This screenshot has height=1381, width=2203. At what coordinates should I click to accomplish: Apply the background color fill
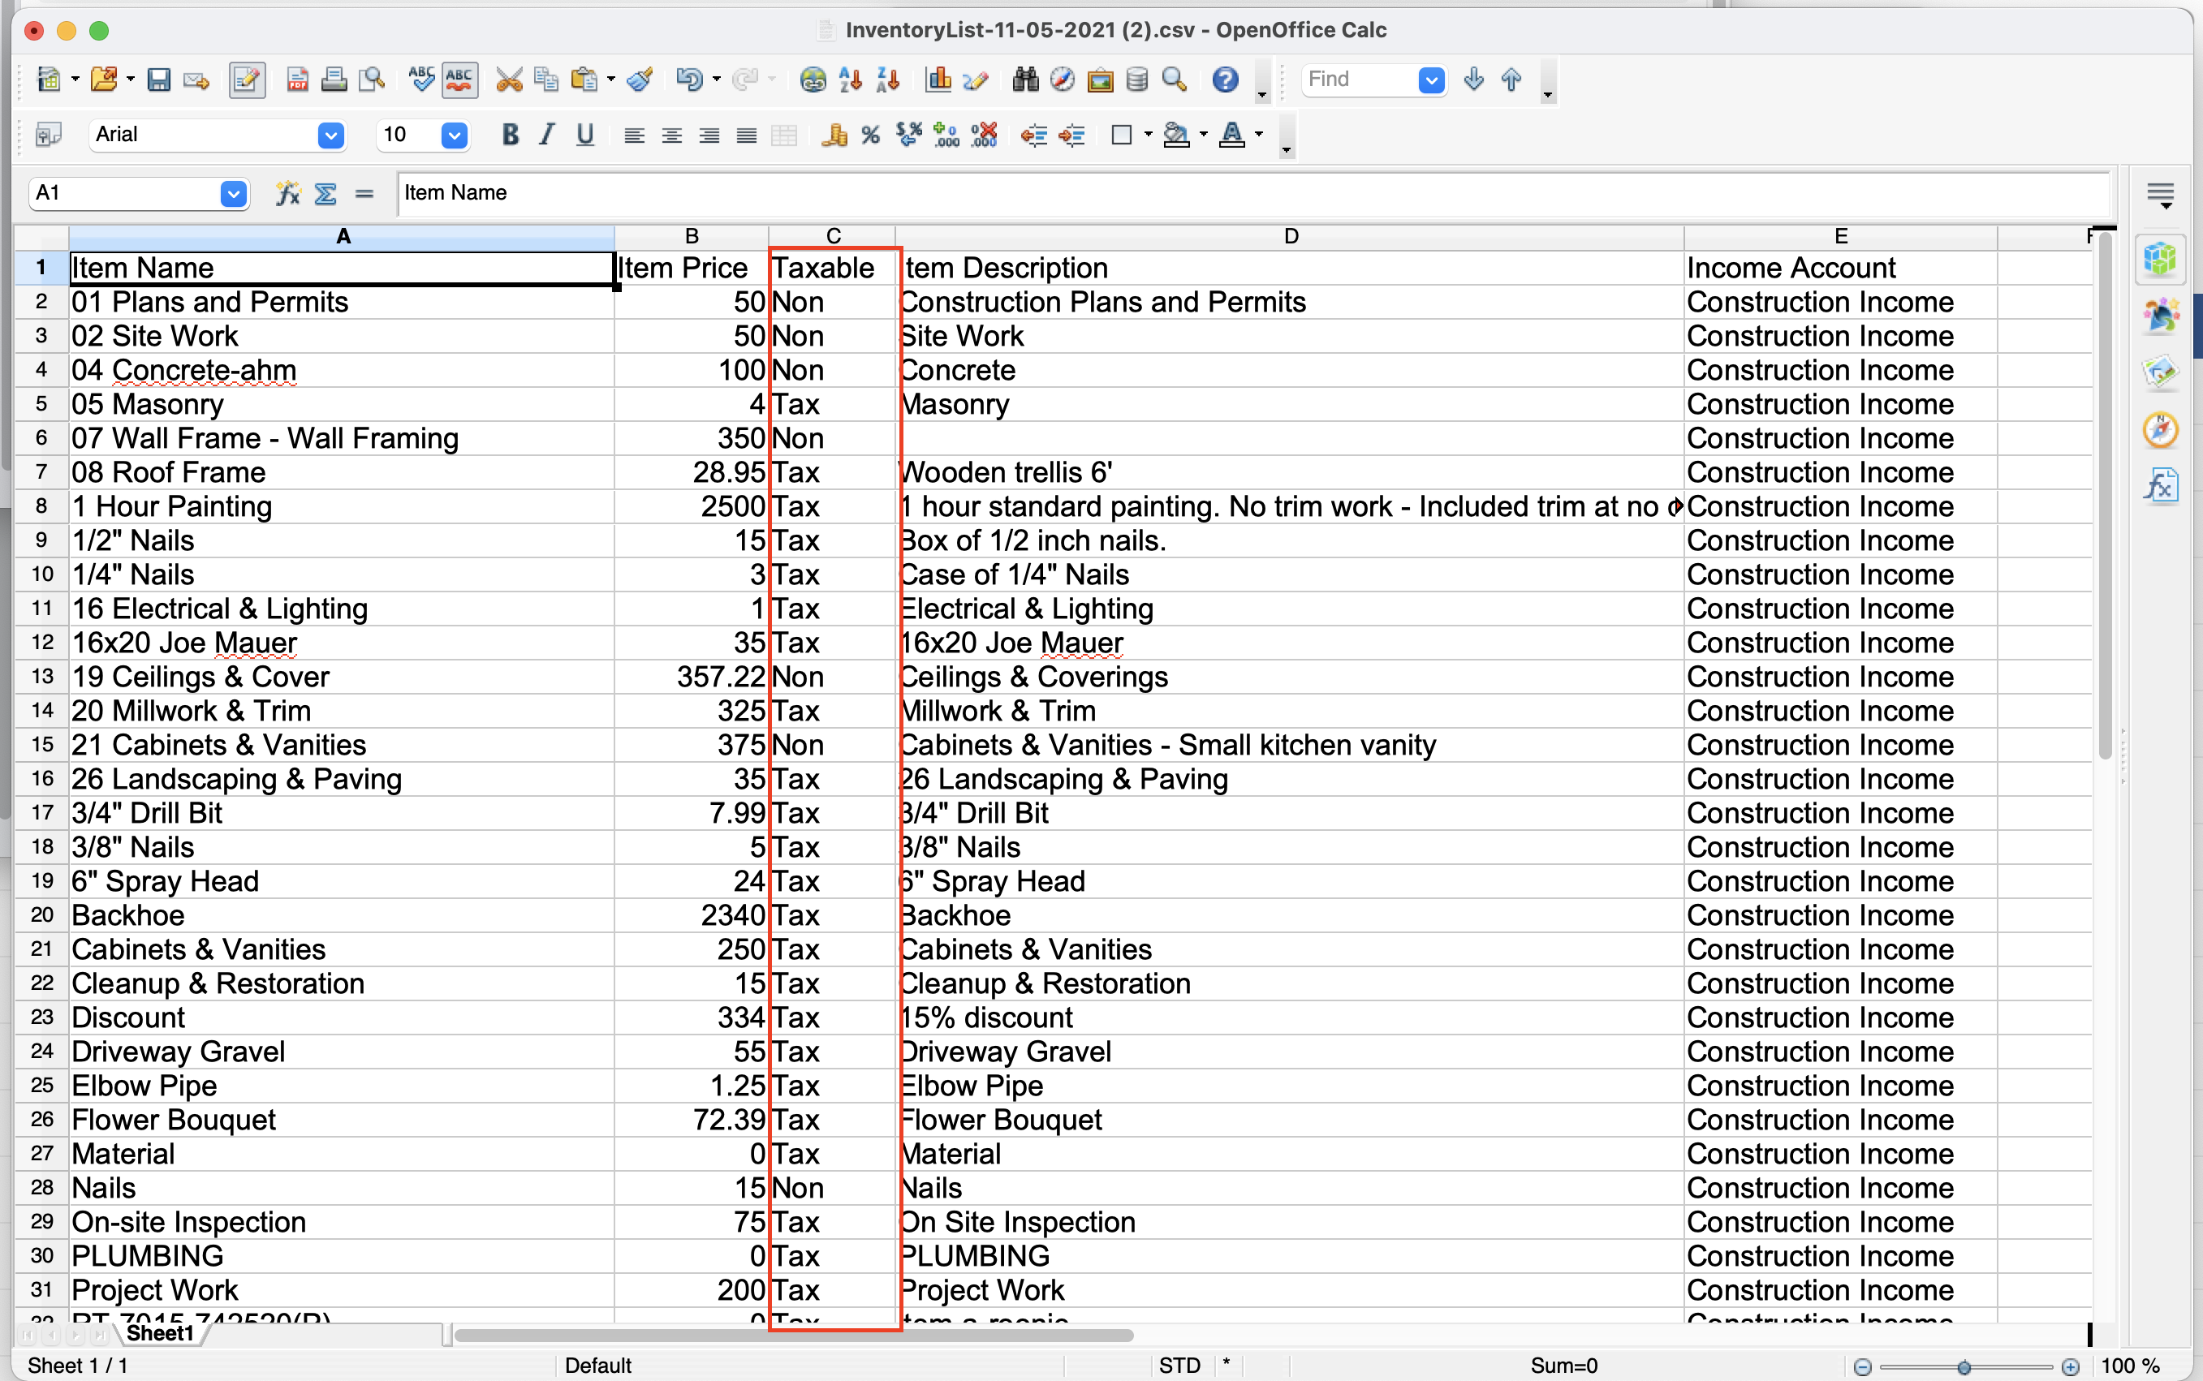pos(1177,136)
